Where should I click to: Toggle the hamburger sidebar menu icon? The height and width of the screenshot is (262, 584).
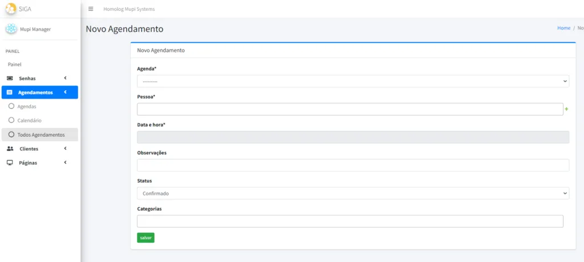[x=91, y=9]
